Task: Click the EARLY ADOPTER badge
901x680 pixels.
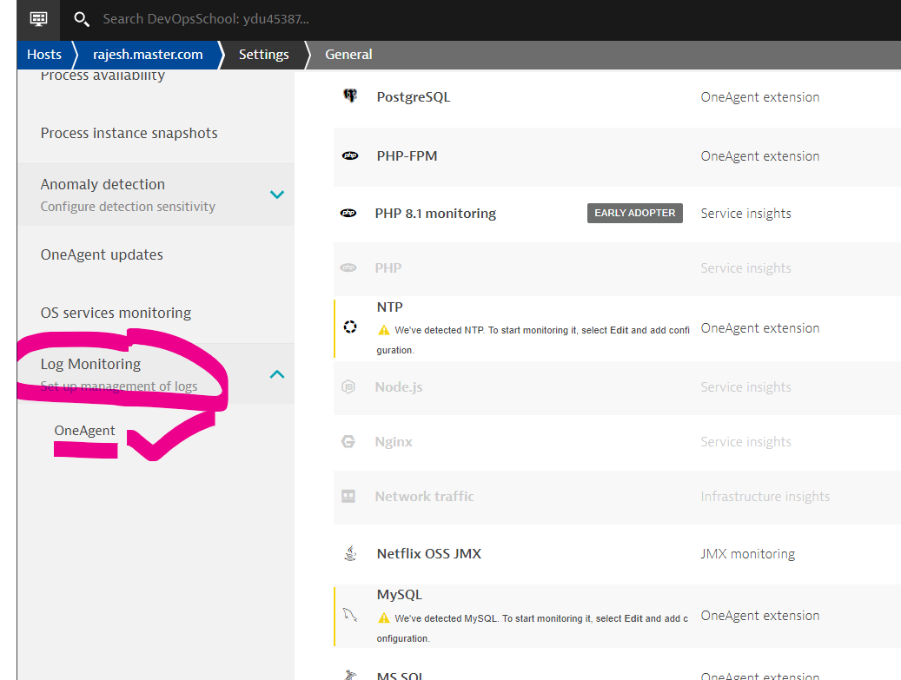Action: point(635,213)
